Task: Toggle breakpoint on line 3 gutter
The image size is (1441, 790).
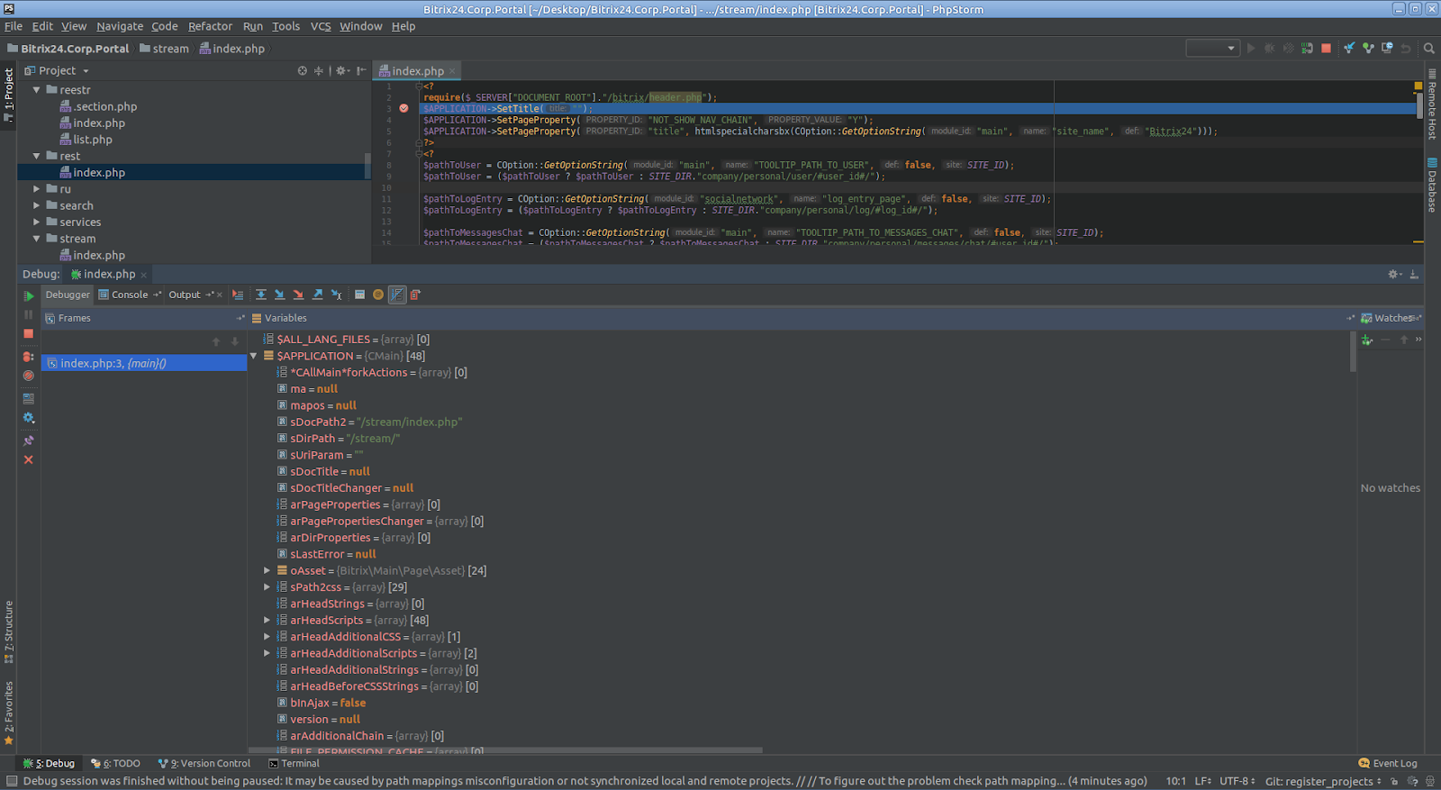Action: pos(403,108)
